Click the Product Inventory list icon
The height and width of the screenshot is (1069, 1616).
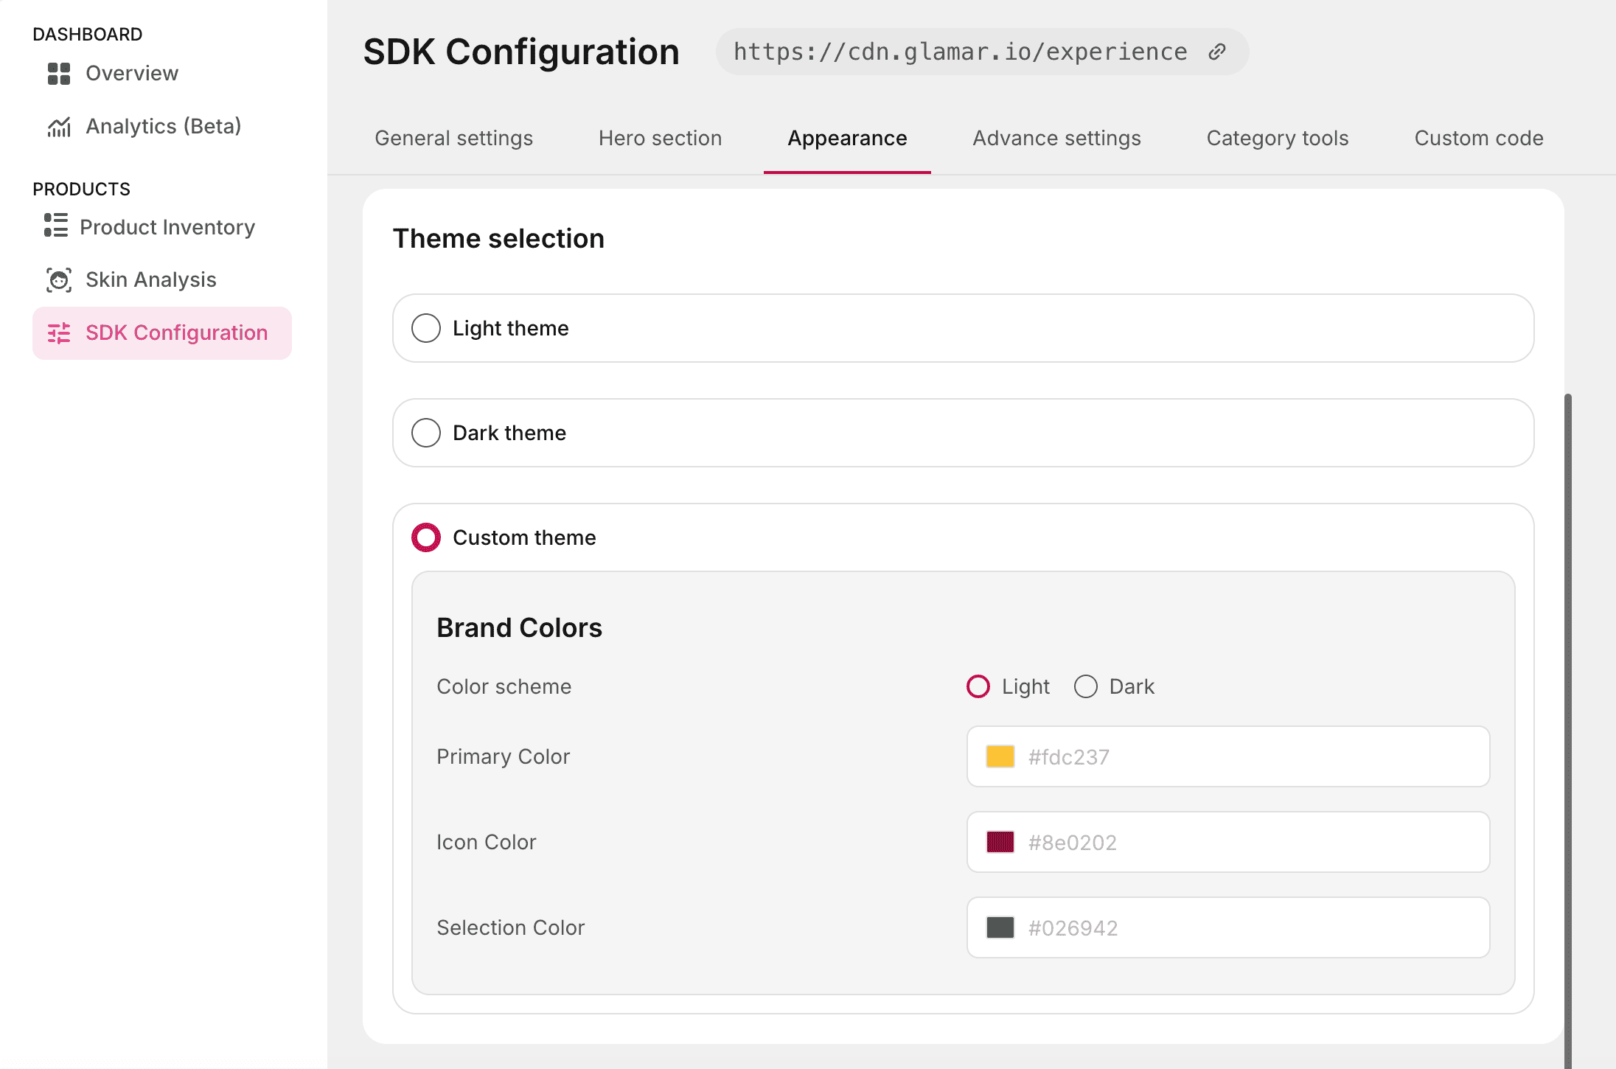(x=56, y=226)
